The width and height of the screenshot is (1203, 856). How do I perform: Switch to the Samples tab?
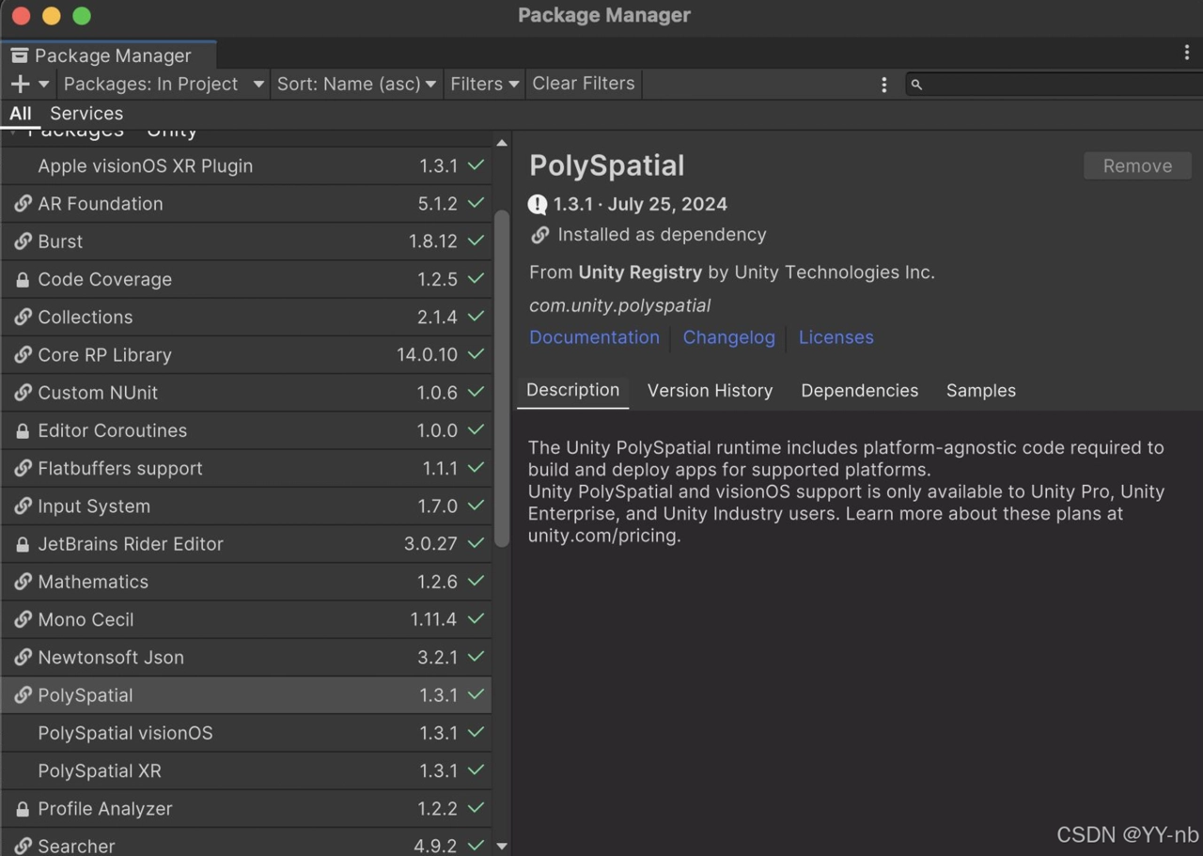981,390
